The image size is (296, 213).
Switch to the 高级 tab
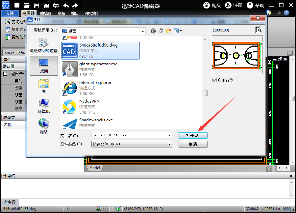coord(62,13)
